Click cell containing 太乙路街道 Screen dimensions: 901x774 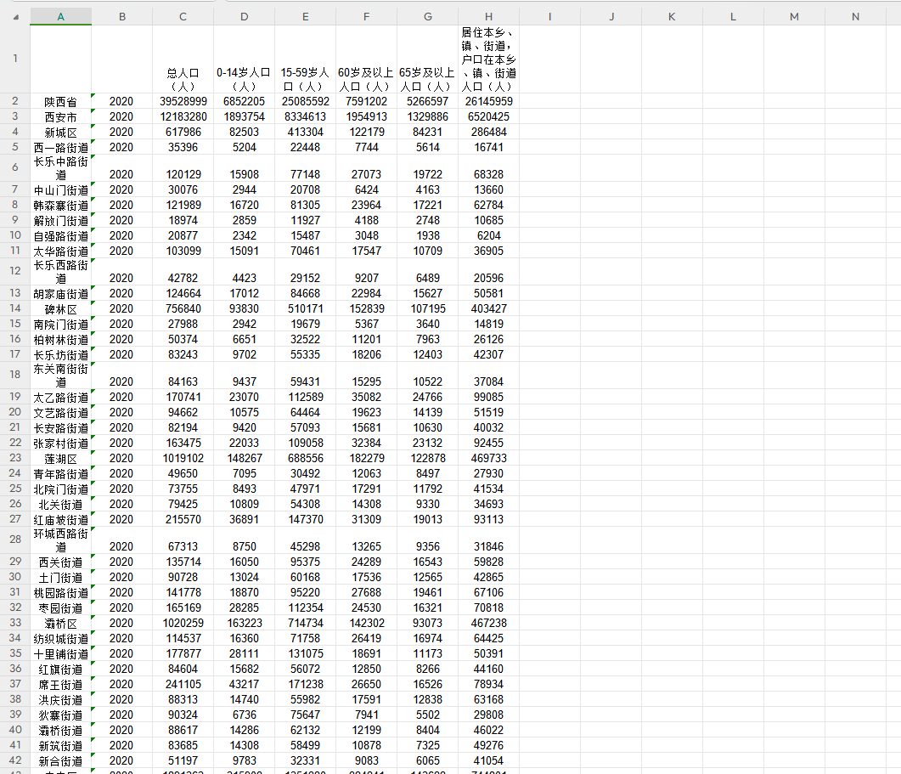61,398
